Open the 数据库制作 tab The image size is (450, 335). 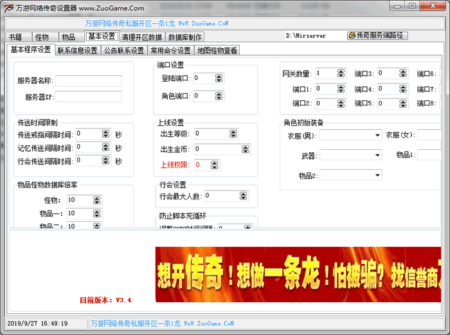pos(185,37)
